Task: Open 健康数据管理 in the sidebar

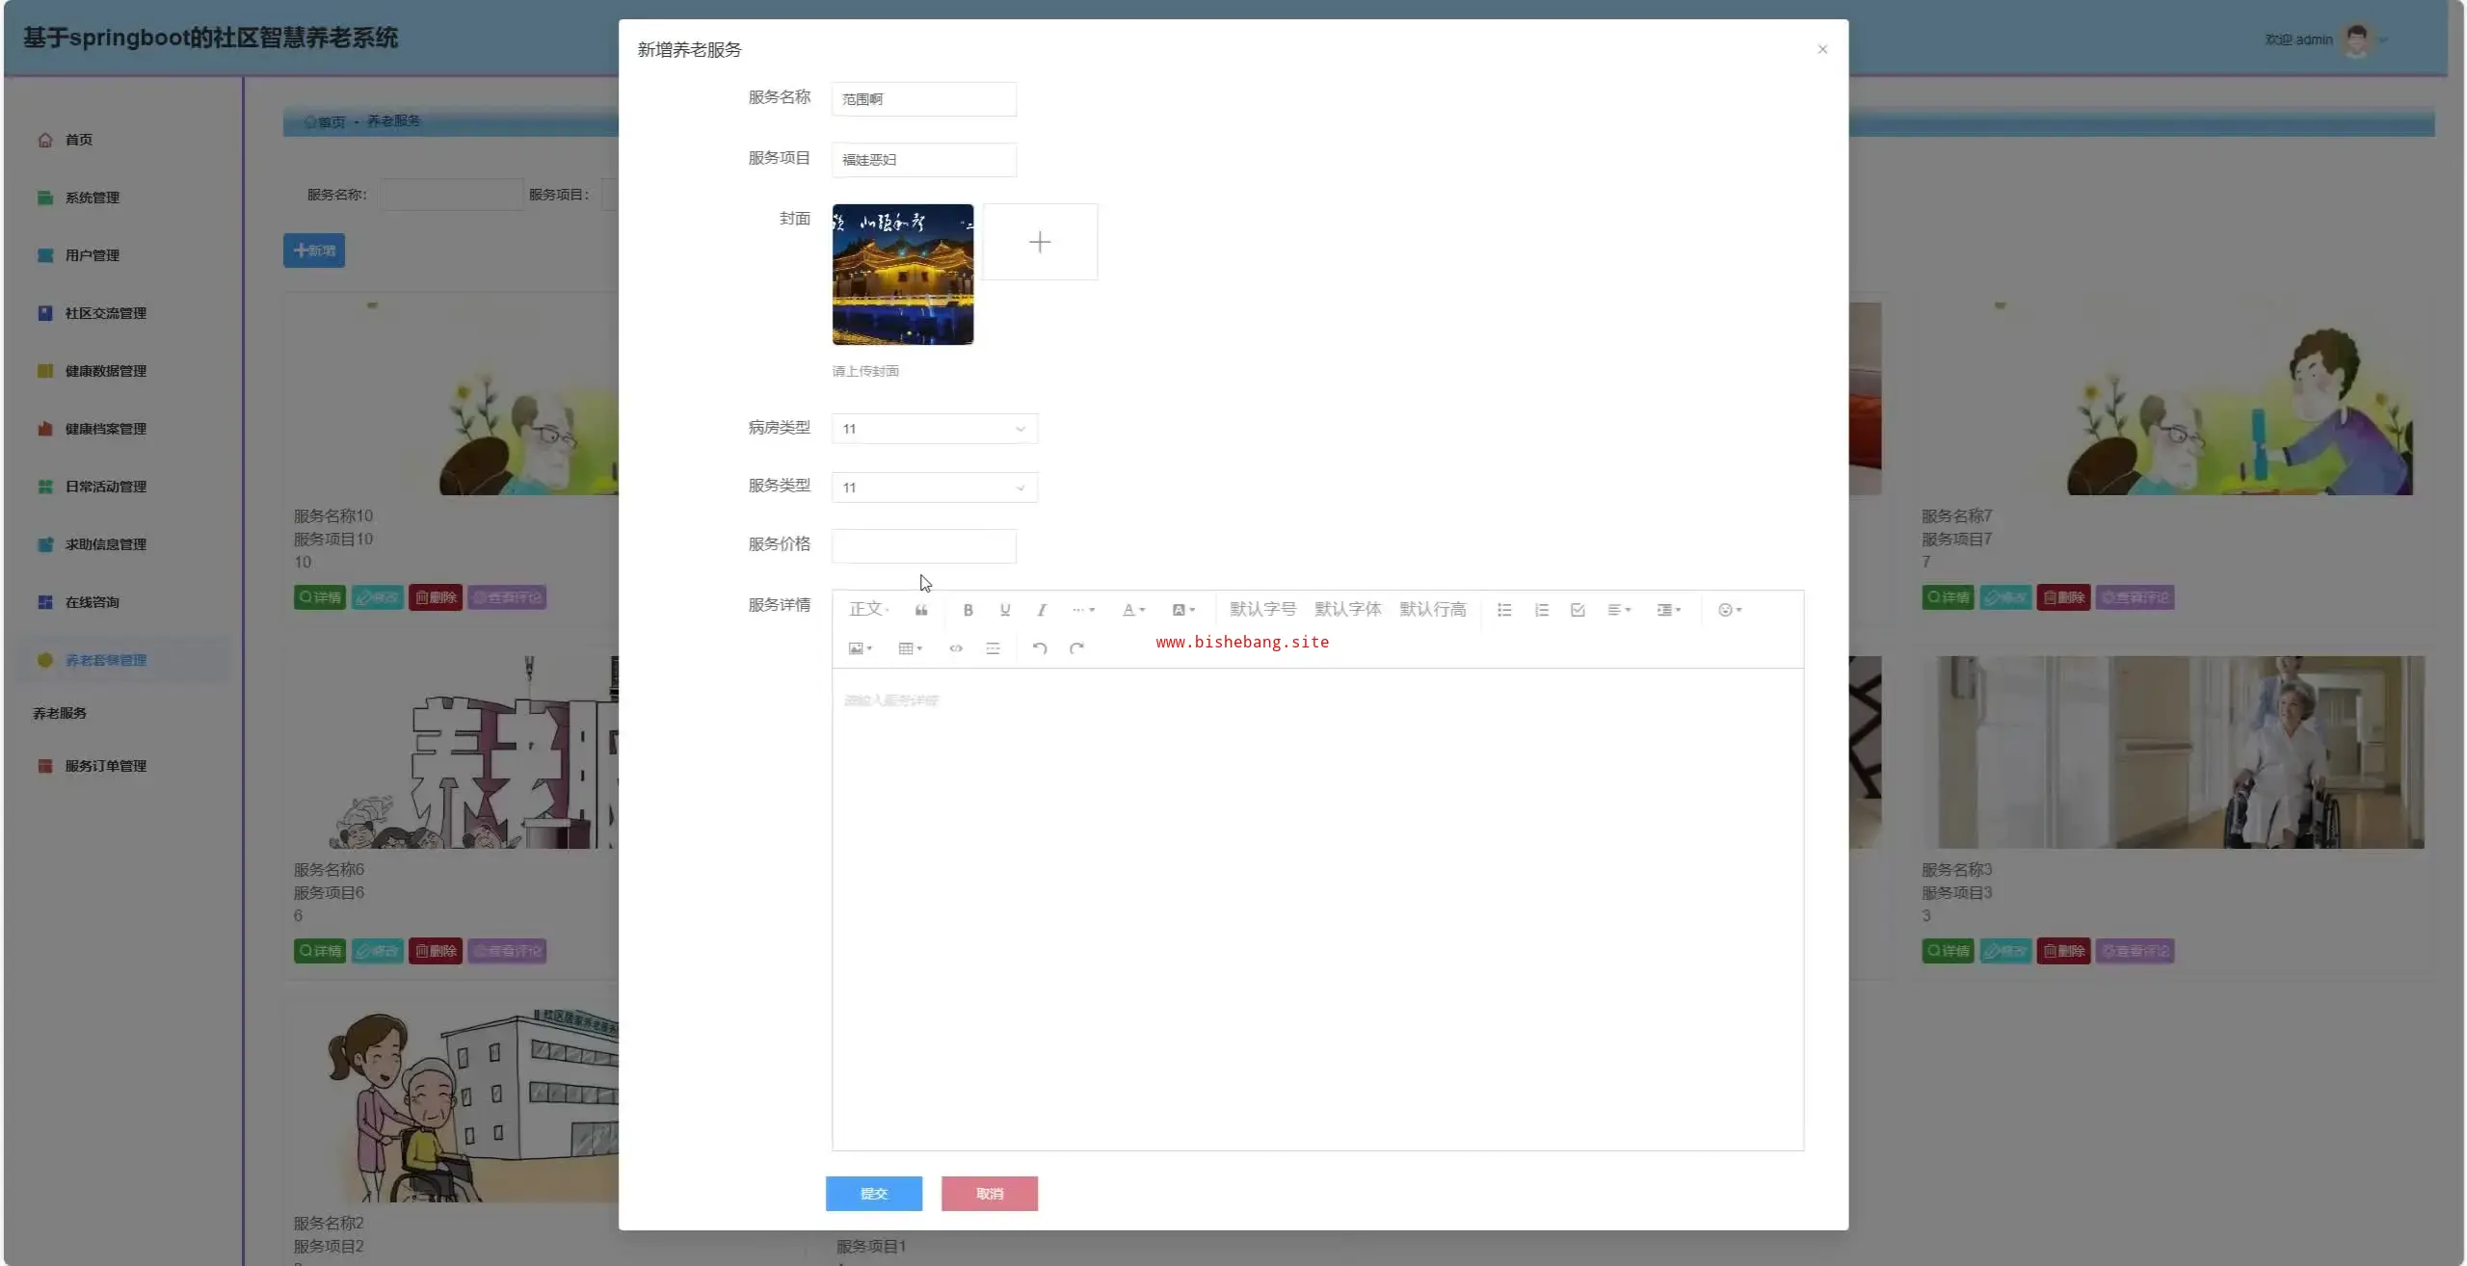Action: (105, 371)
